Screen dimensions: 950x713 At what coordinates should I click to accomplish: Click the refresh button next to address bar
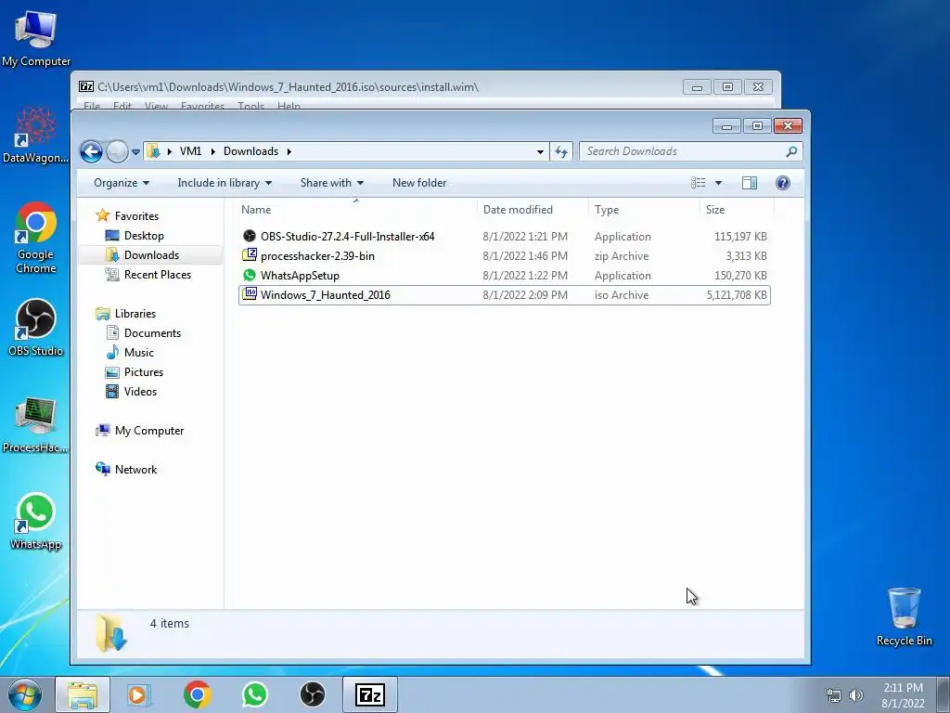(561, 151)
